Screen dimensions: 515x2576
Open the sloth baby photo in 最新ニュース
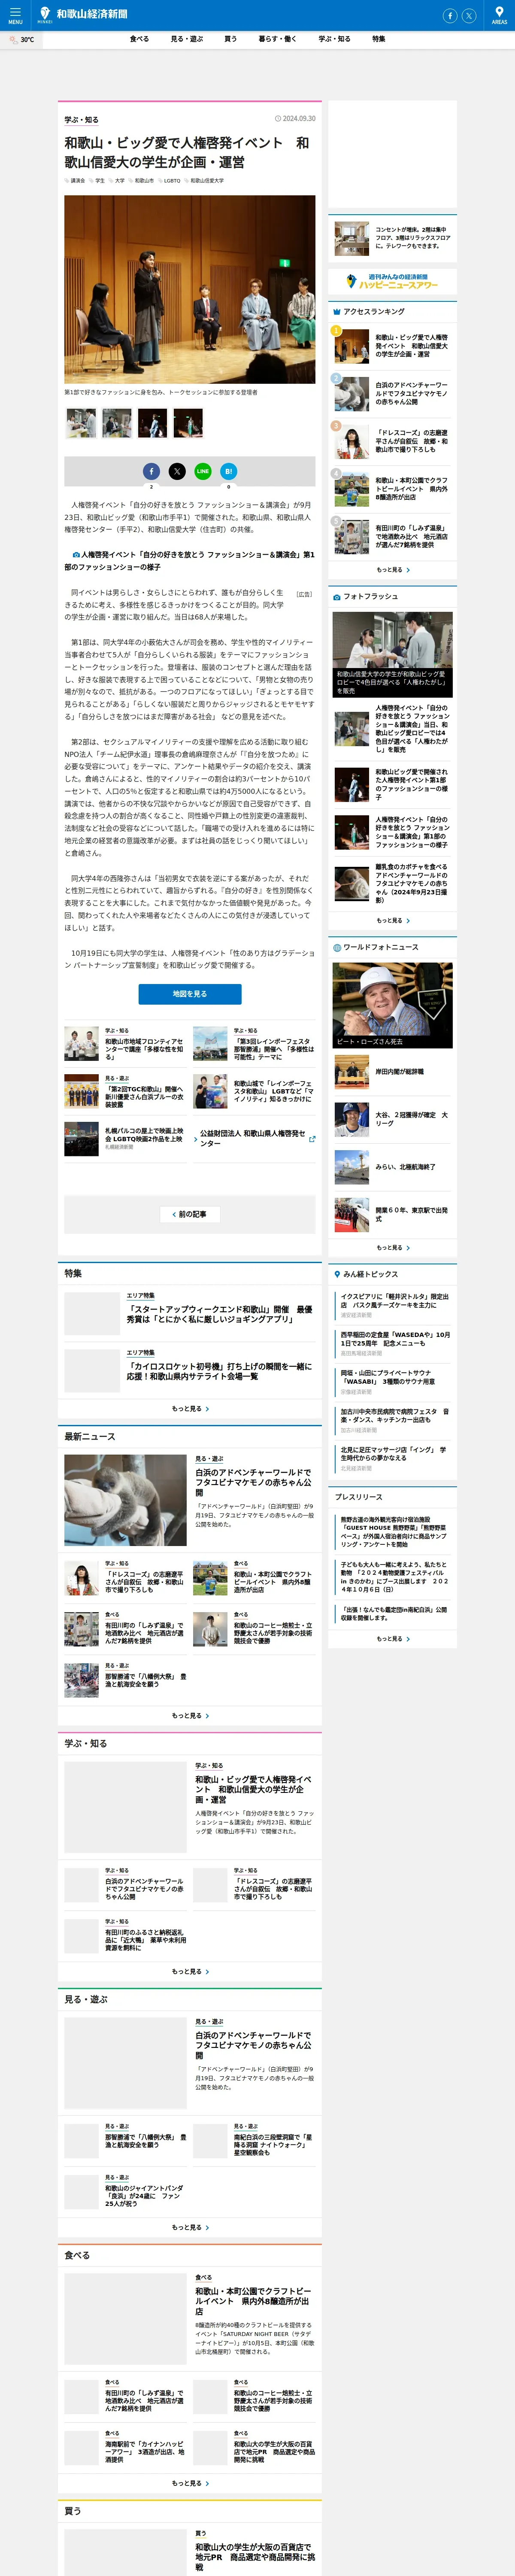[x=125, y=1501]
